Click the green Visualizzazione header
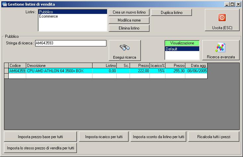 [x=182, y=43]
